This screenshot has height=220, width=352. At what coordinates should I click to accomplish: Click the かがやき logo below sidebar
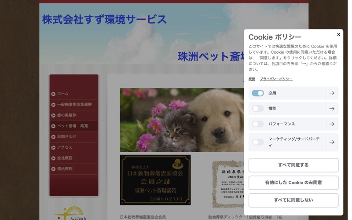point(71,213)
